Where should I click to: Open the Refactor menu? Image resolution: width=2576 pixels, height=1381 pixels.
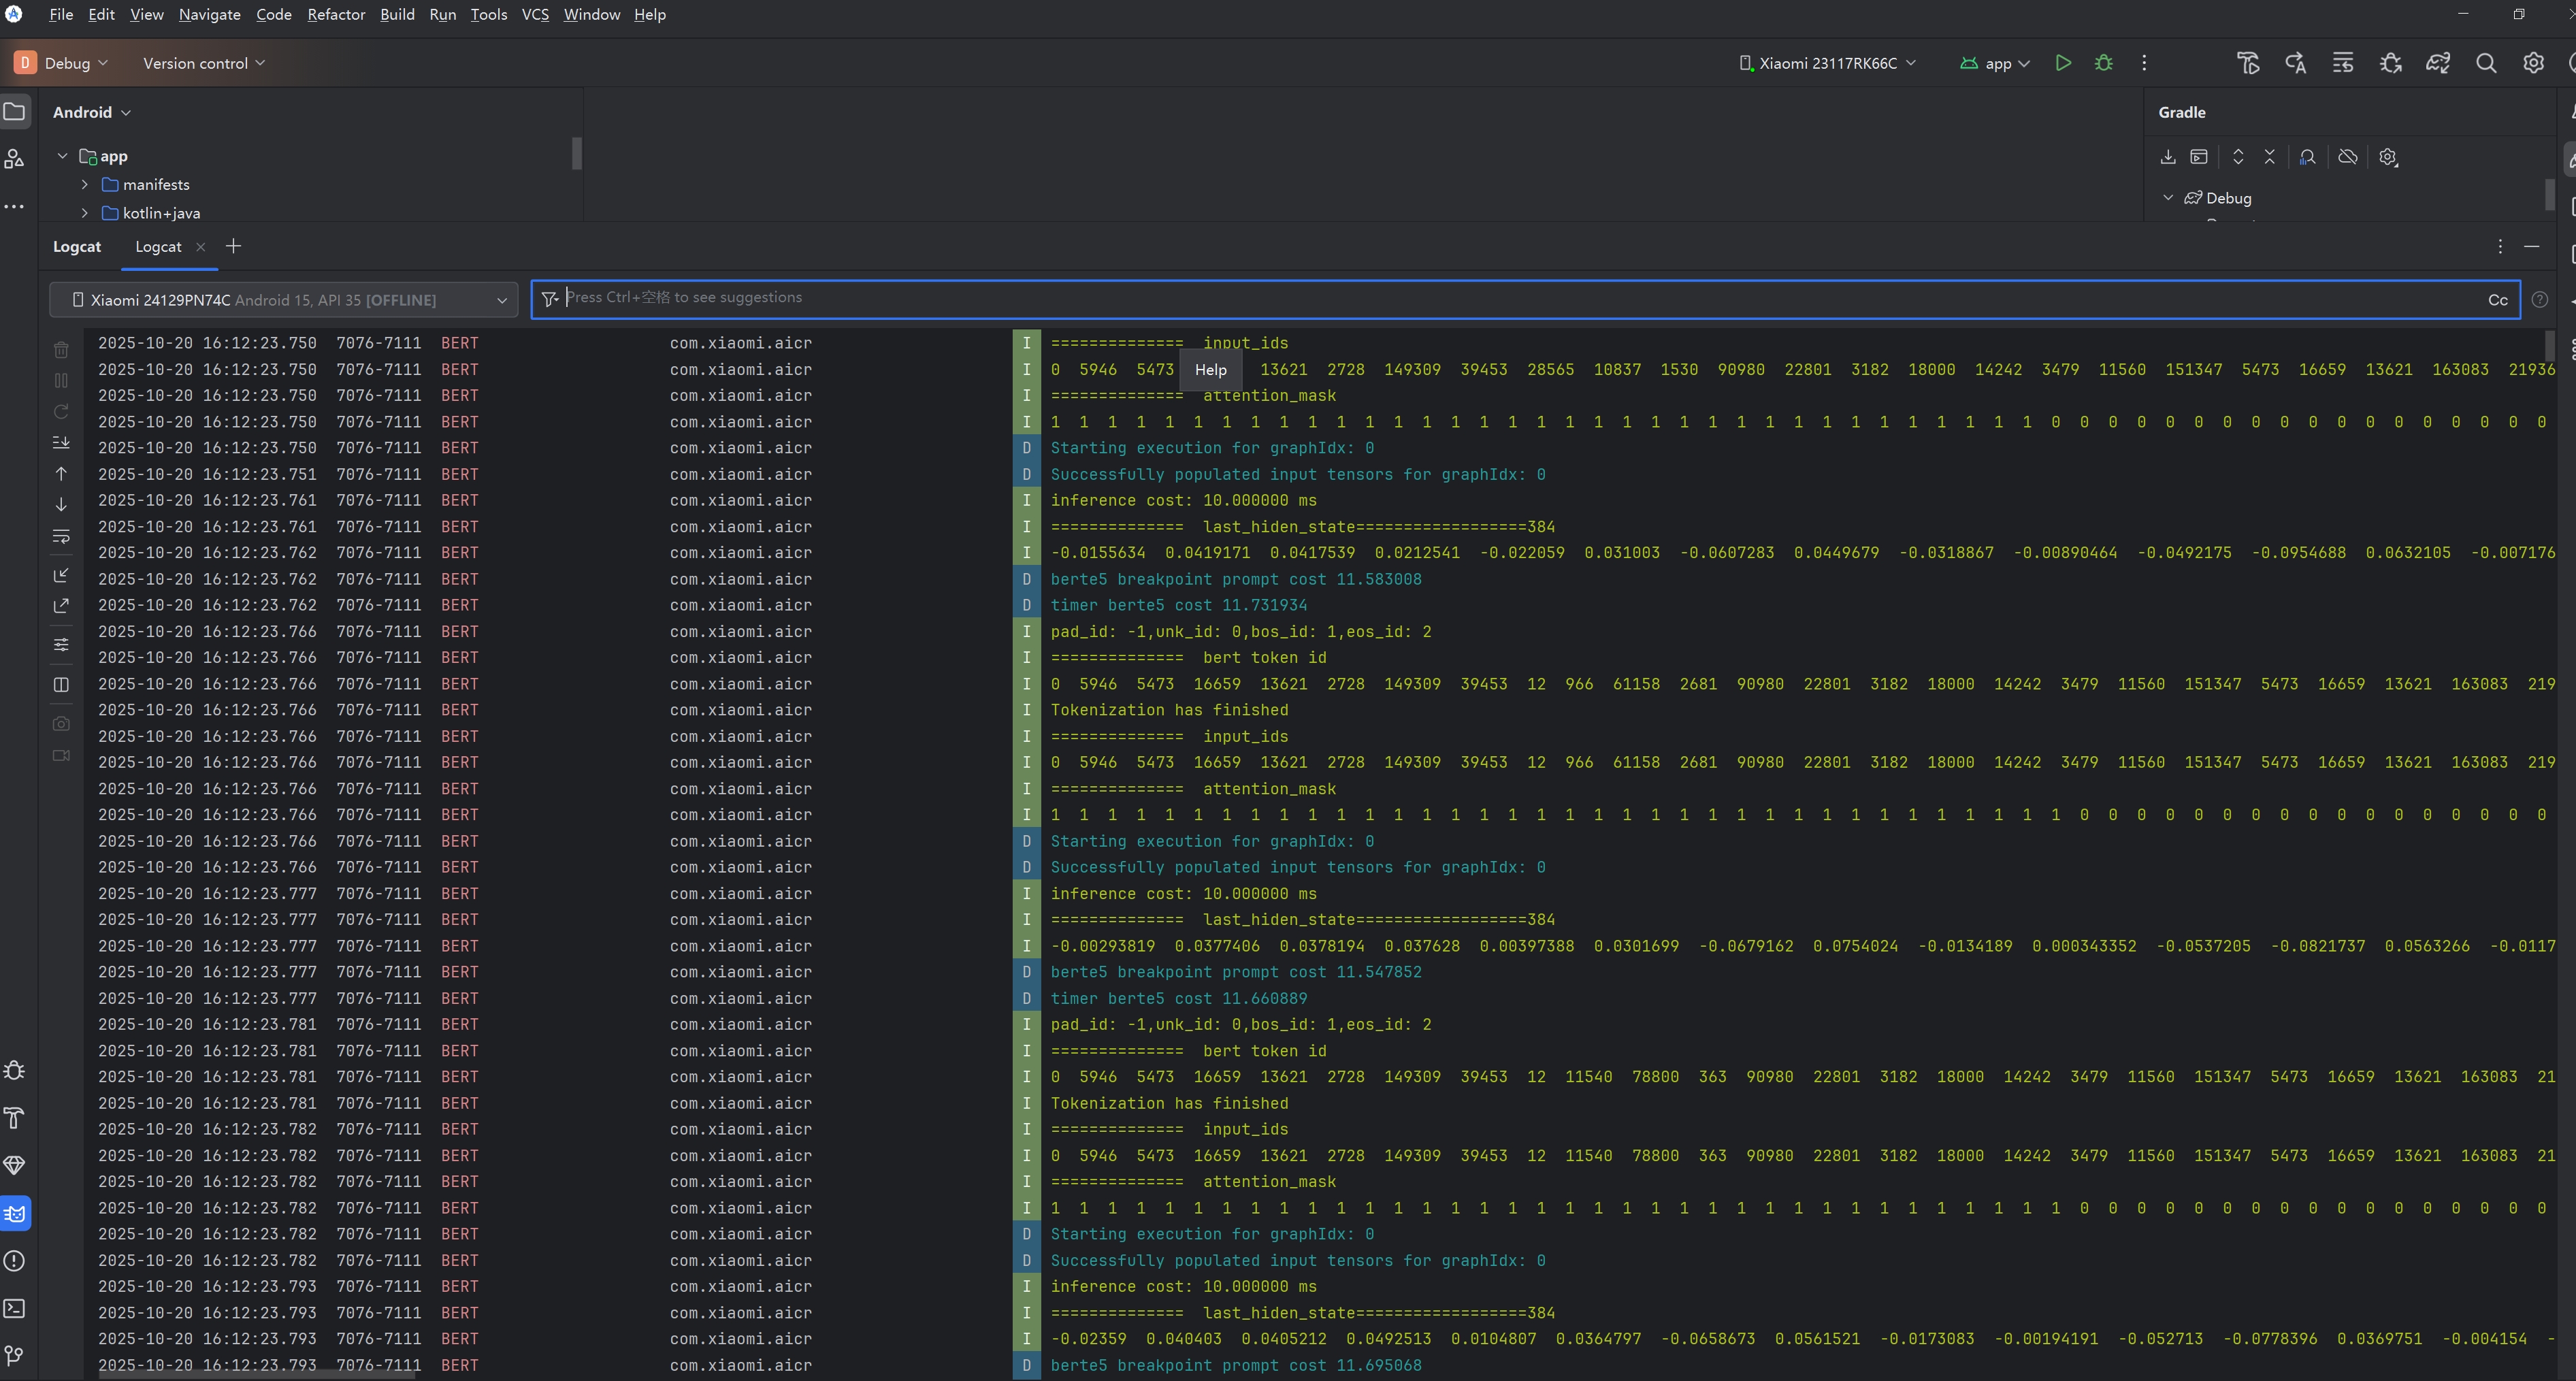[x=335, y=14]
